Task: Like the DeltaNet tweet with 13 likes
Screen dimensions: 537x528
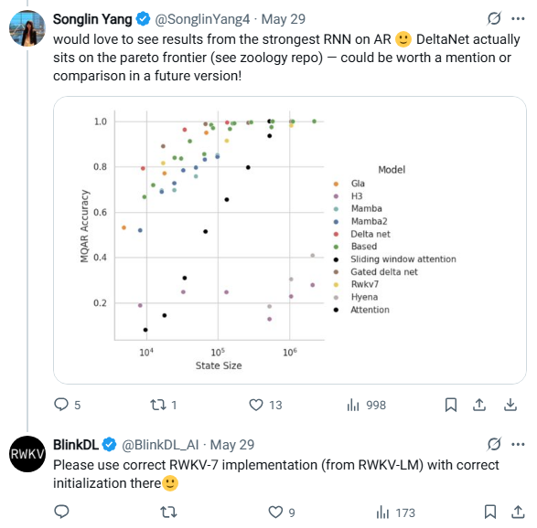Action: tap(256, 405)
